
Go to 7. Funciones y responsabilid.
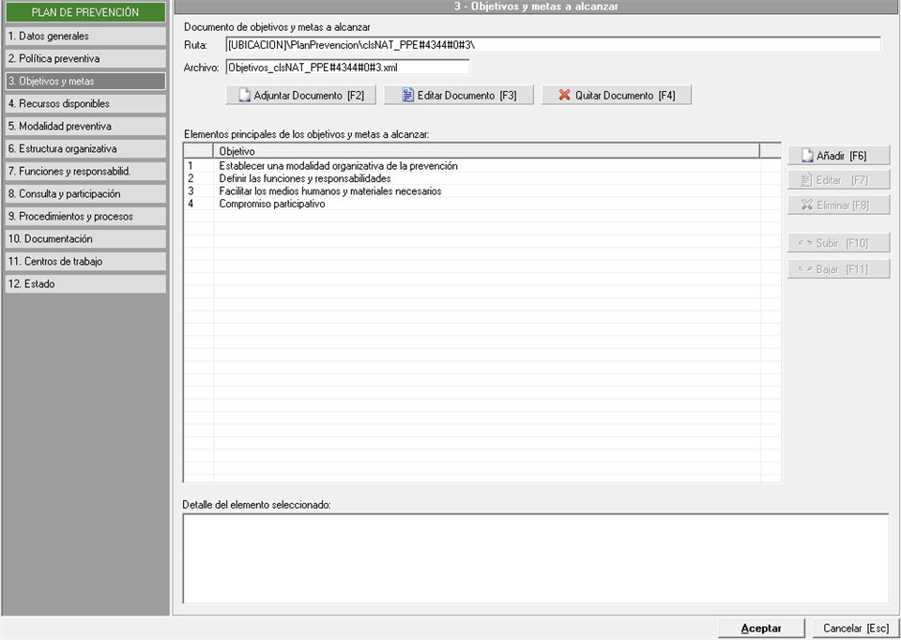click(85, 171)
